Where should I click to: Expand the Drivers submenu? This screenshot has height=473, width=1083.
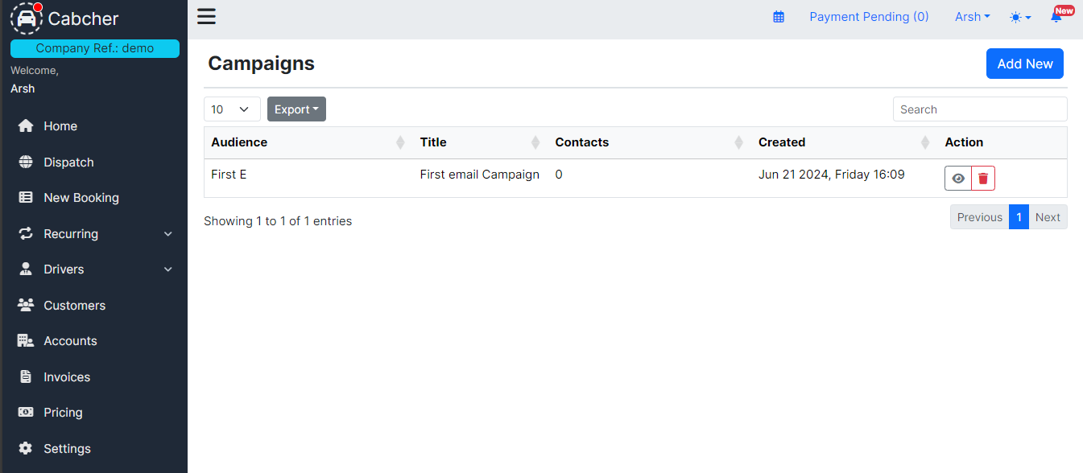point(95,269)
